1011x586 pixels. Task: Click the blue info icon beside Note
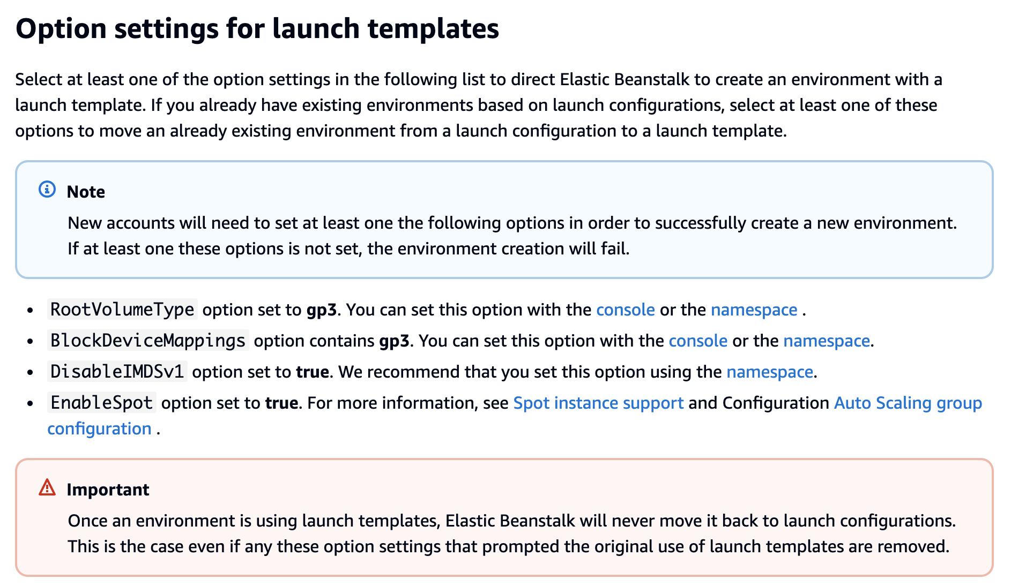(47, 190)
